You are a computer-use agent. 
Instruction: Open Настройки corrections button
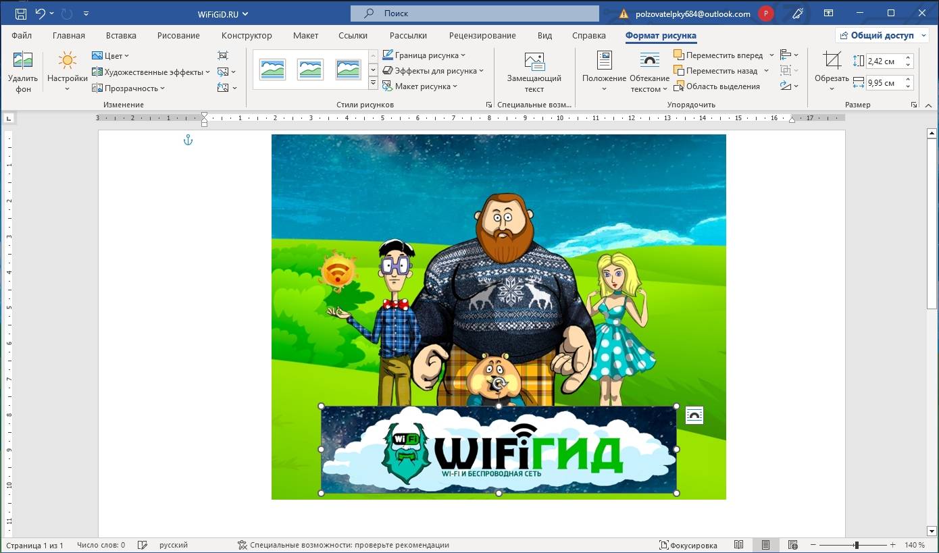[x=67, y=72]
